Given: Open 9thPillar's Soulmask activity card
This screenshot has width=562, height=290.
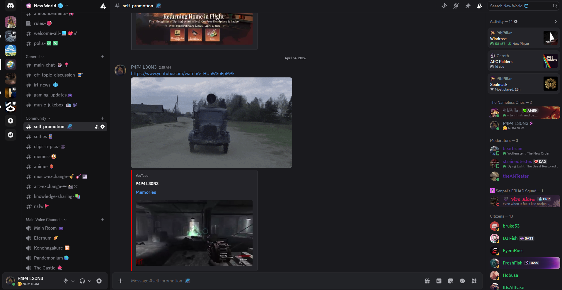Looking at the screenshot, I should [524, 84].
